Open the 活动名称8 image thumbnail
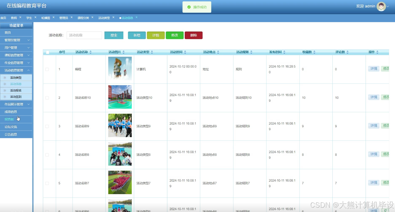Viewport: 395px width, 212px height. tap(120, 154)
